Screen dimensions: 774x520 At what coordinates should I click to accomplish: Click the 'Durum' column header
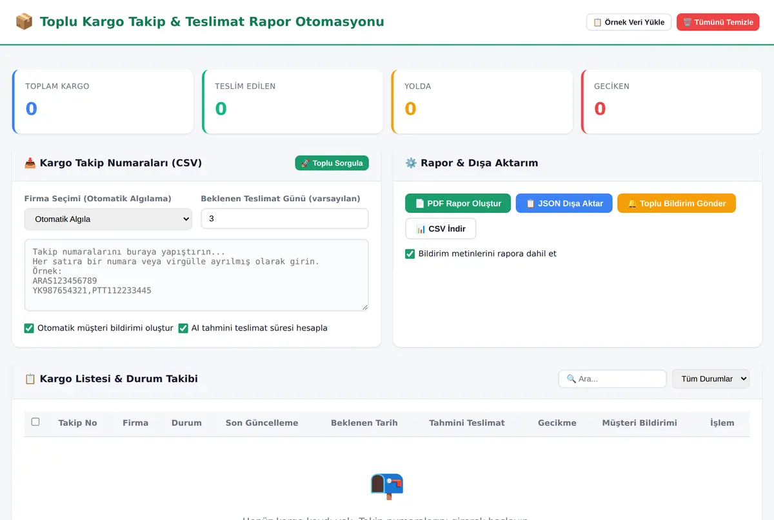tap(186, 423)
